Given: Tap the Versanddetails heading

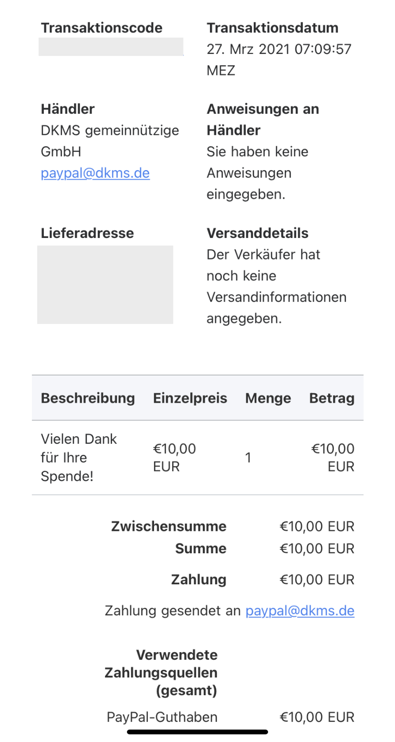Looking at the screenshot, I should click(x=257, y=233).
